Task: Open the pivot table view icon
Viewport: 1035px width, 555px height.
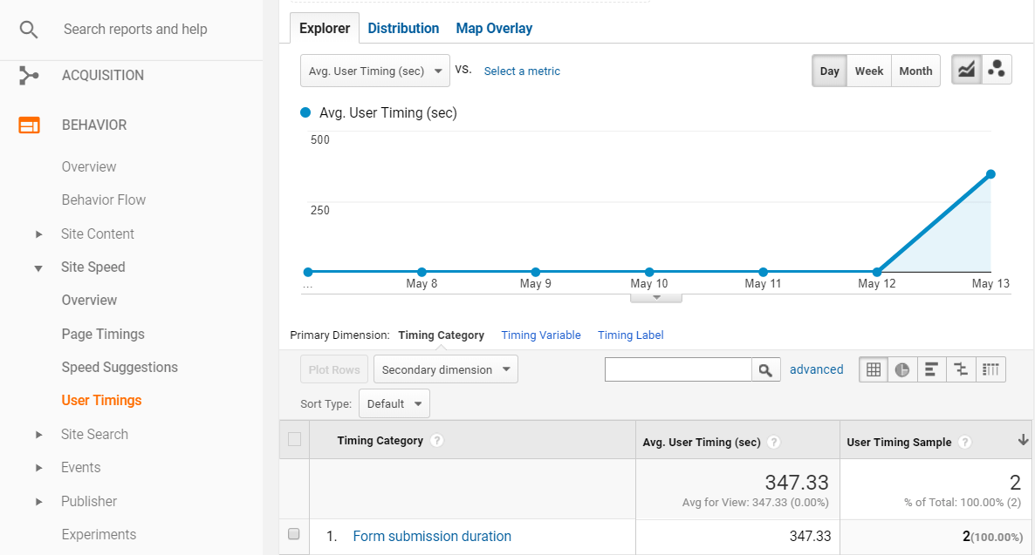Action: click(990, 369)
